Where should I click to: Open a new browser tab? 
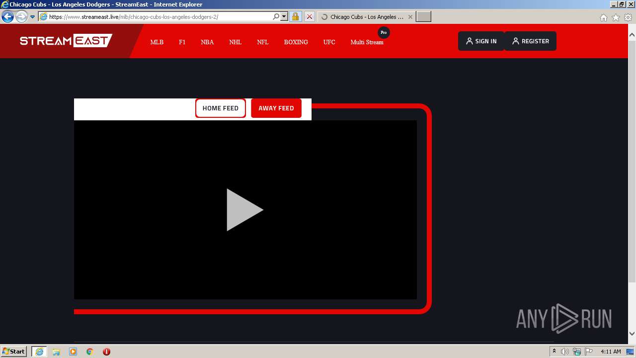pos(423,17)
